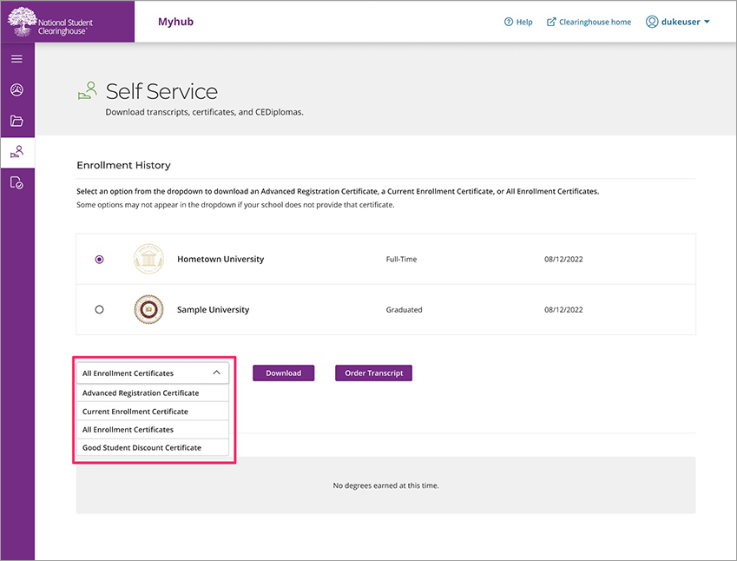Click the Hometown University name

tap(220, 259)
